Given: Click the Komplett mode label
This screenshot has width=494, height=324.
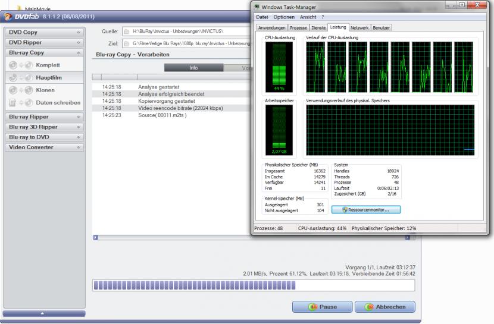Looking at the screenshot, I should [48, 65].
